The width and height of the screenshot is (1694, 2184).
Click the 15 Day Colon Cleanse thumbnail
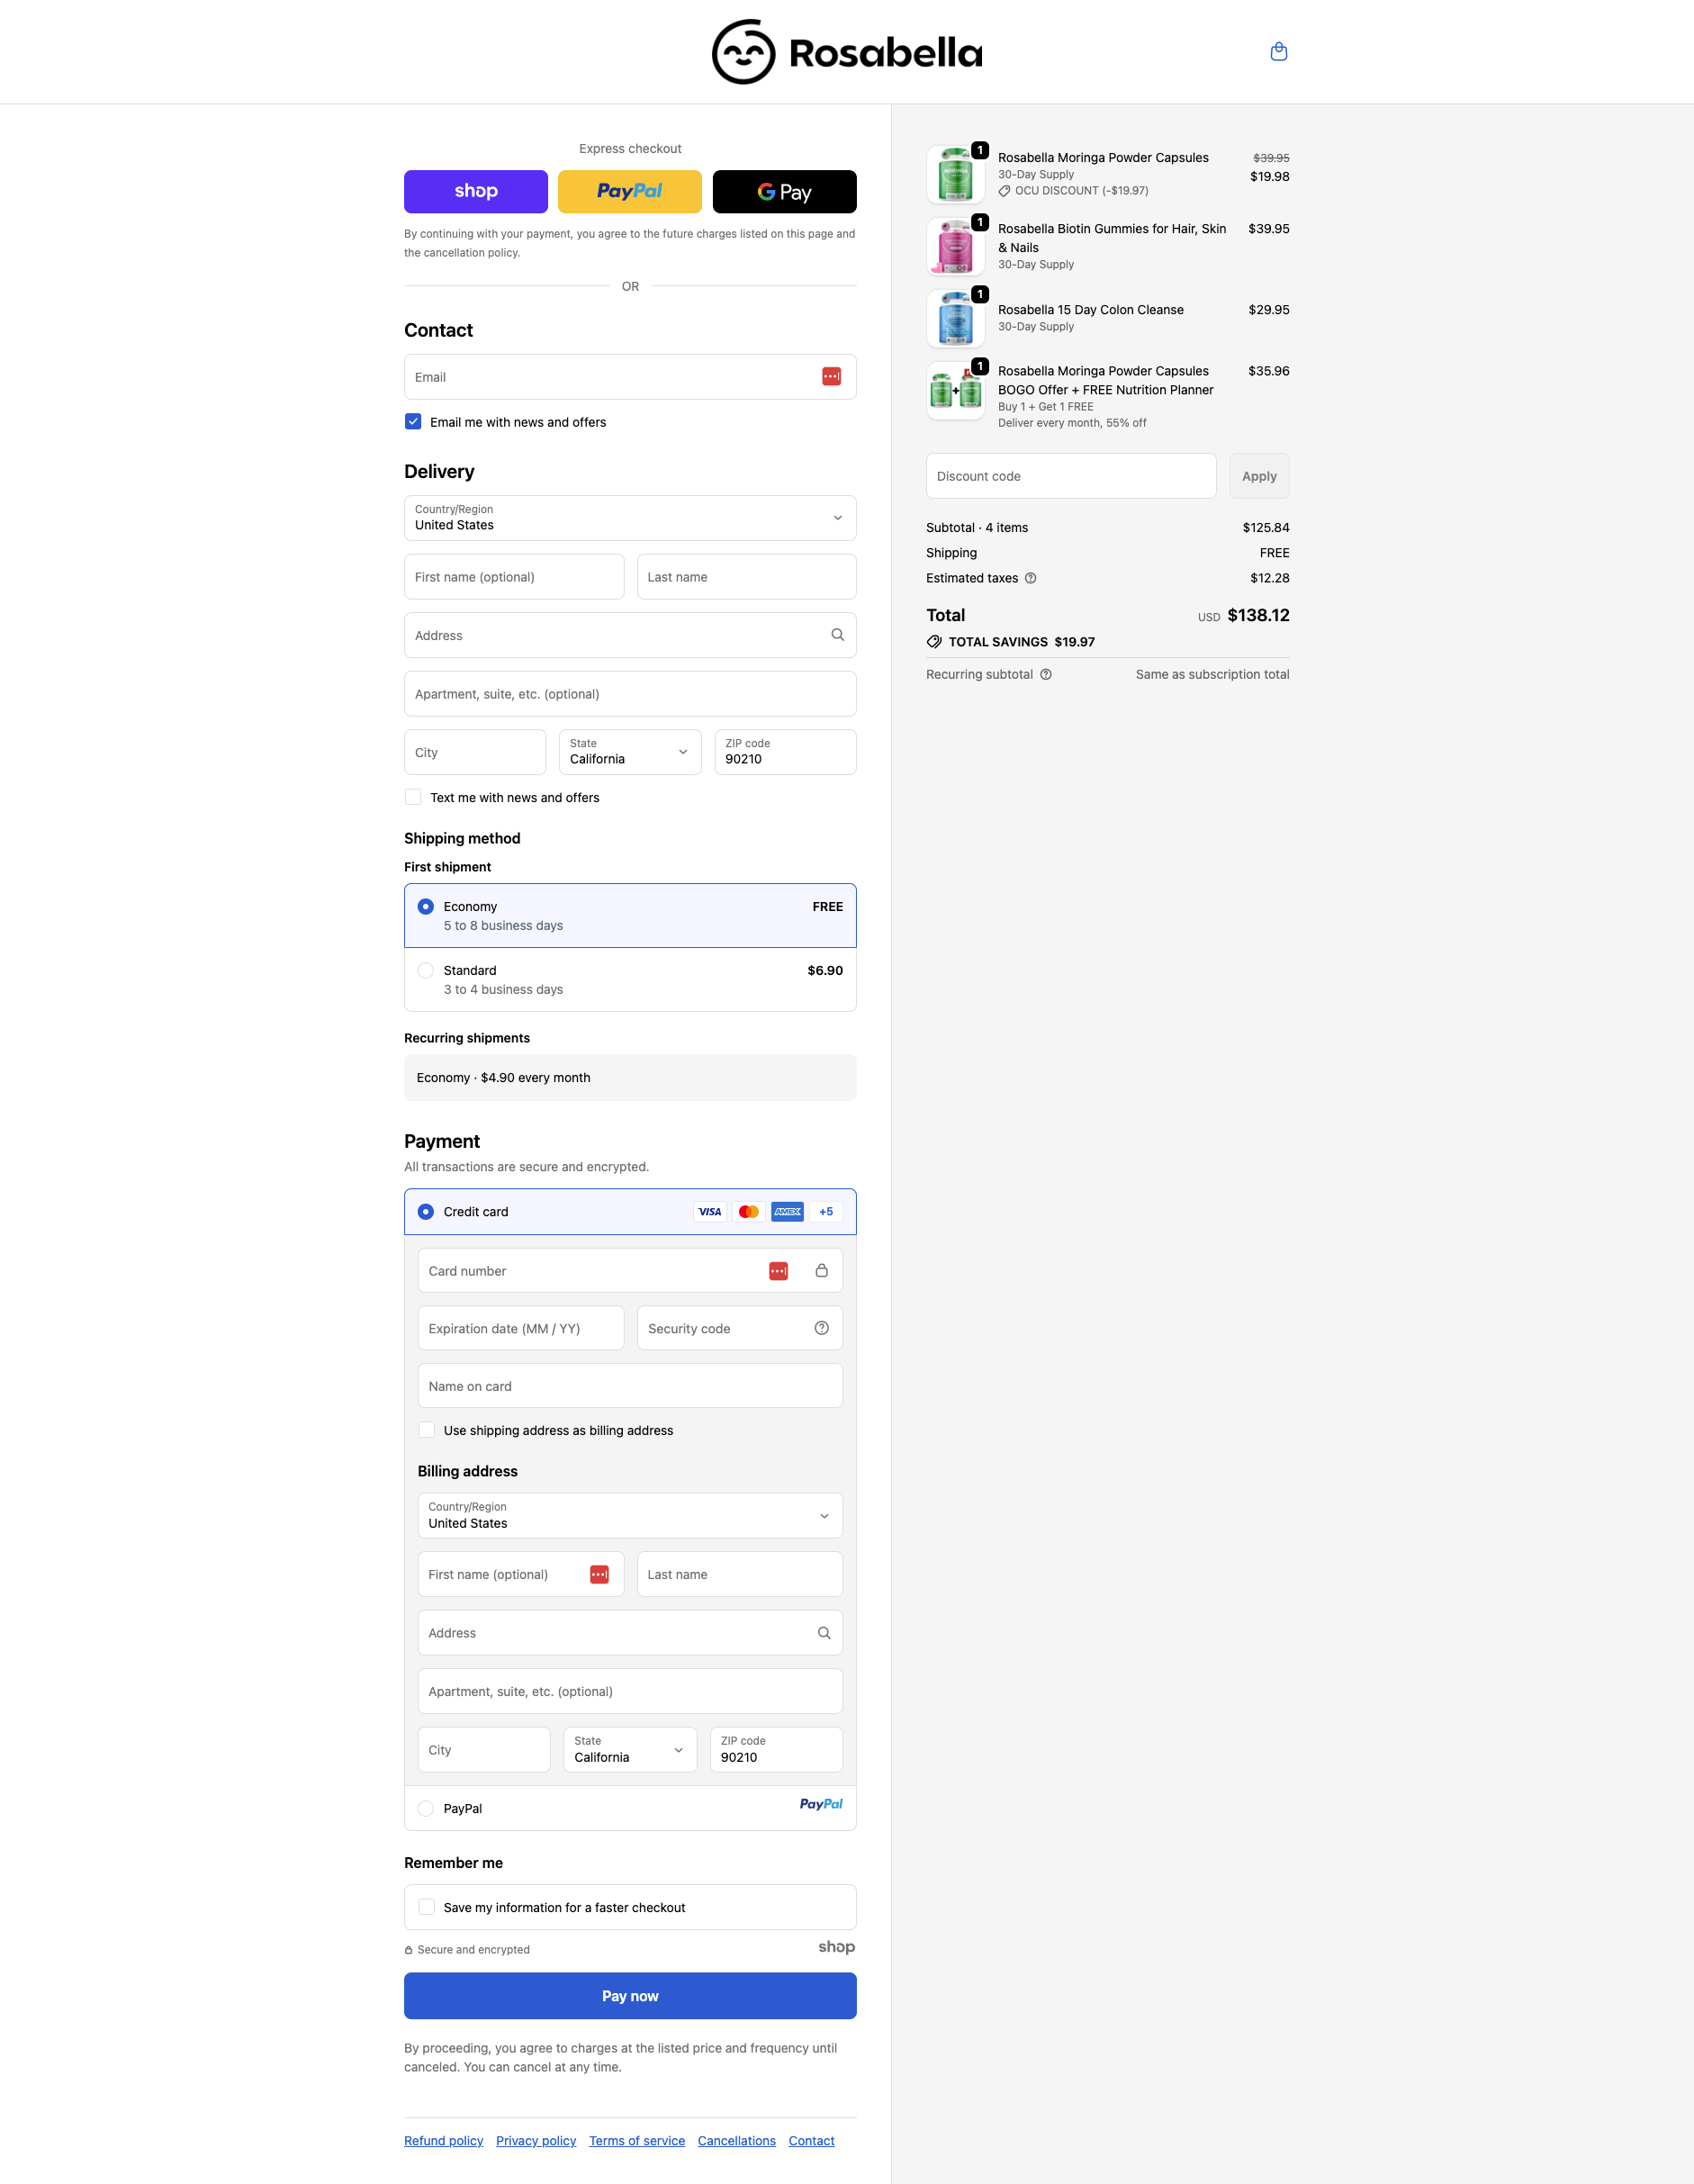[x=956, y=319]
